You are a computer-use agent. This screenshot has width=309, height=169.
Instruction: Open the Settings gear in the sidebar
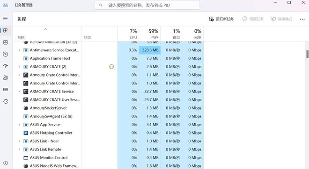(x=6, y=163)
